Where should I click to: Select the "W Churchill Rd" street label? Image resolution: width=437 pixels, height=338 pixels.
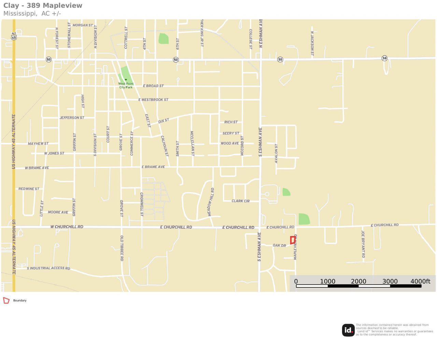(x=67, y=227)
